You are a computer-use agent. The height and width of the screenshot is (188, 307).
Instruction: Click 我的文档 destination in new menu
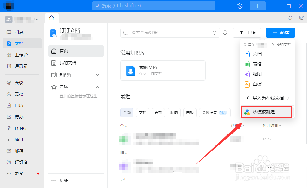pos(284,45)
